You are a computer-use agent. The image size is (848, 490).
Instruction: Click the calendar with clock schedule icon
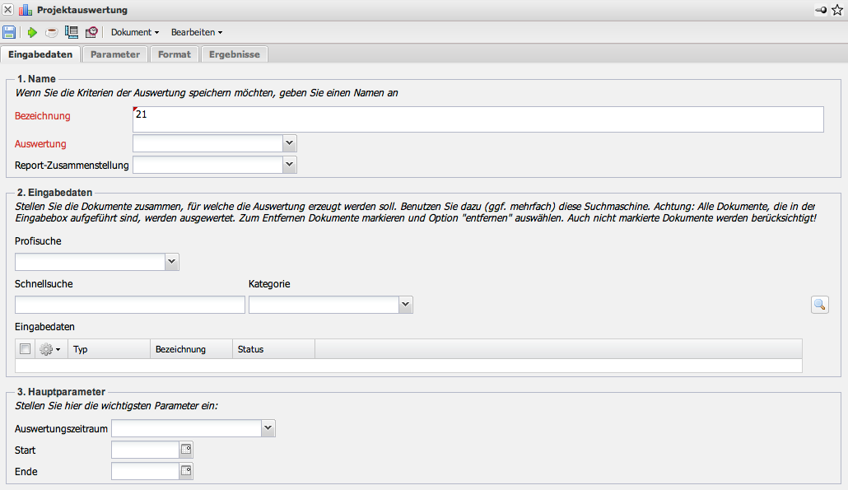tap(91, 32)
